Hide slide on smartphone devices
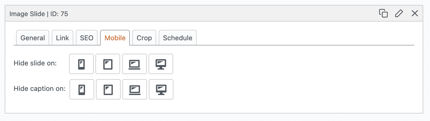The image size is (430, 121). click(81, 64)
